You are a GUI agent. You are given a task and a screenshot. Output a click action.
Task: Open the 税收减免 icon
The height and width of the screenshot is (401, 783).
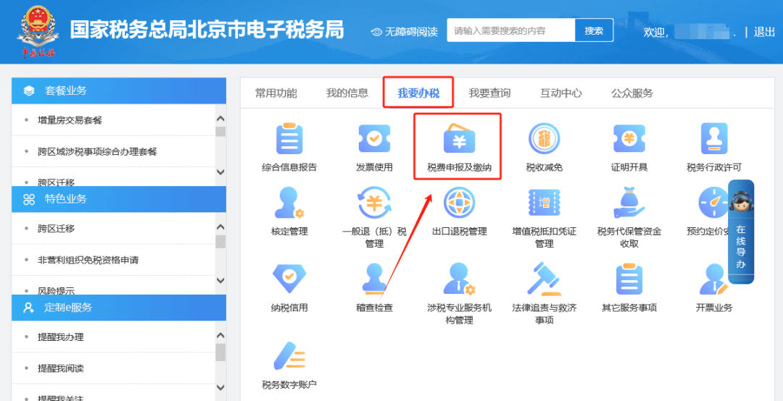544,139
